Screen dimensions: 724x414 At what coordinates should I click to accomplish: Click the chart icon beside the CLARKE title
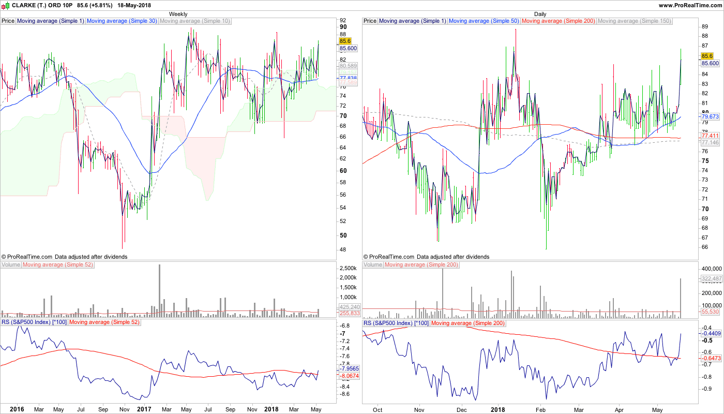(5, 5)
